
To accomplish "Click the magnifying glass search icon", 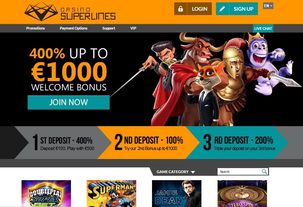I will point(264,171).
